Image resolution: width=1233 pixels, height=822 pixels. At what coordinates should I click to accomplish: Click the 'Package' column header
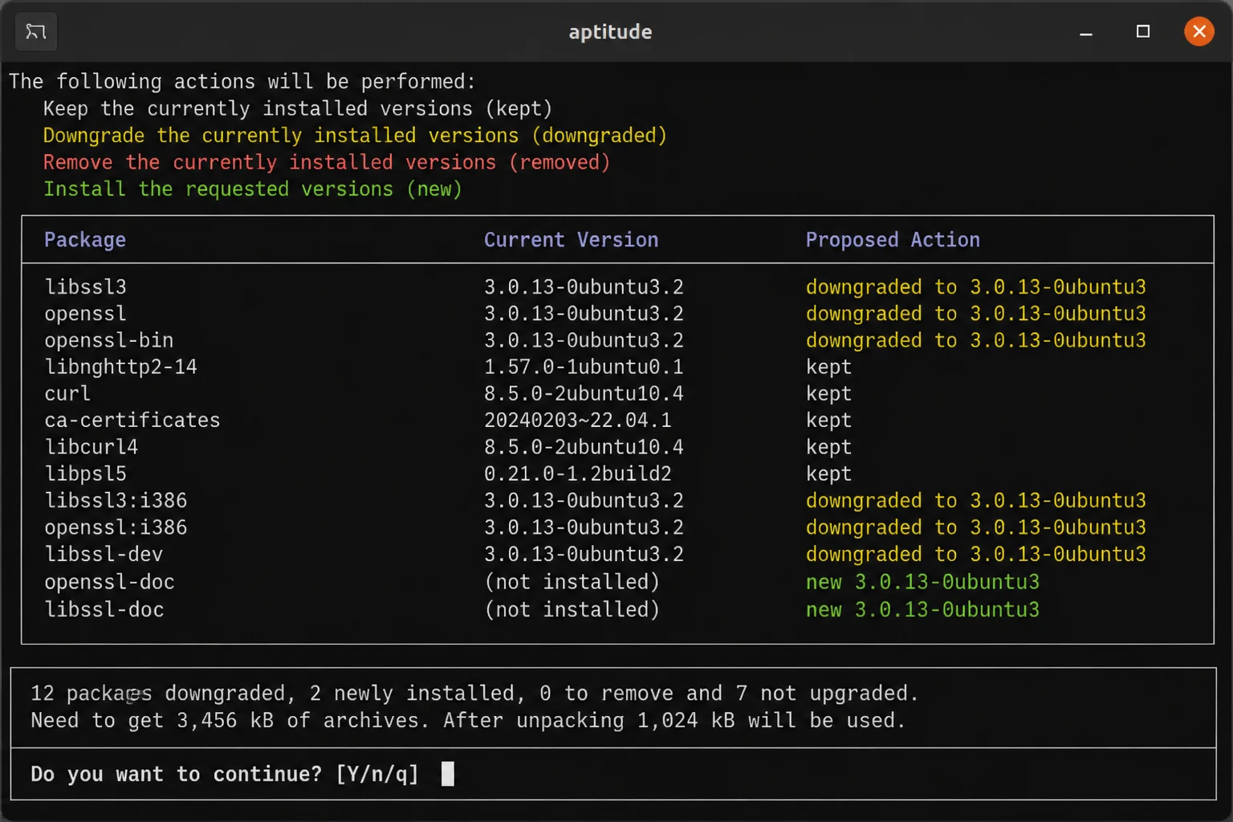pos(85,240)
